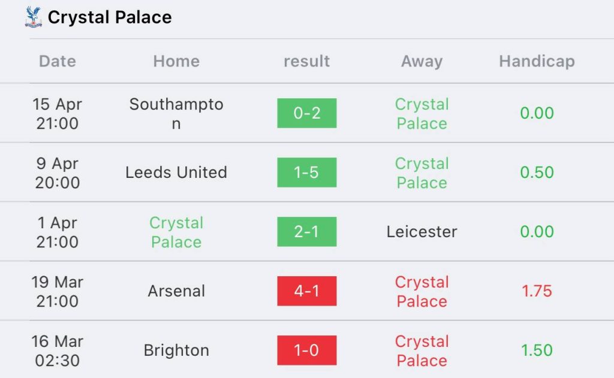Open the 1-5 result badge versus Leeds

tap(307, 172)
